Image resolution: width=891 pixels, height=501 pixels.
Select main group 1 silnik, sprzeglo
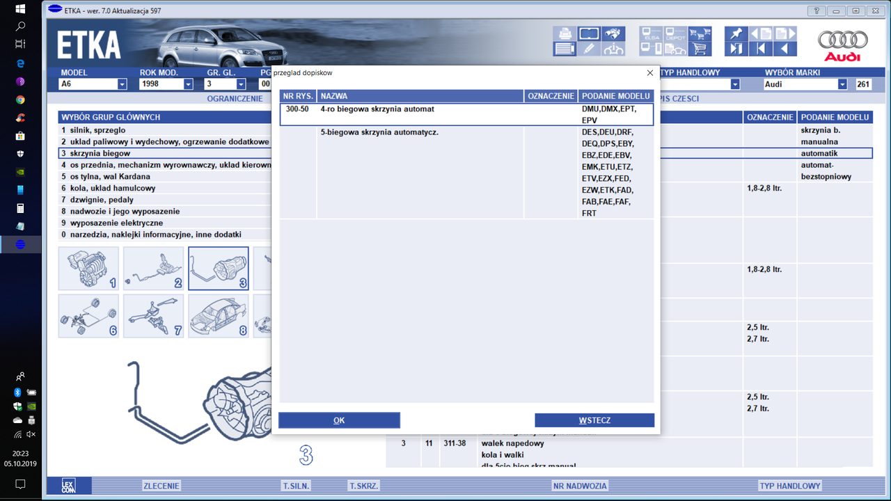click(x=165, y=130)
